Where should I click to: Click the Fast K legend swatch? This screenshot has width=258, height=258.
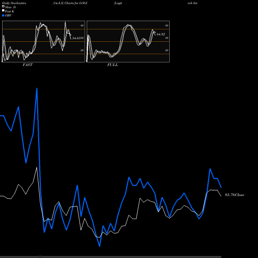coord(3,11)
